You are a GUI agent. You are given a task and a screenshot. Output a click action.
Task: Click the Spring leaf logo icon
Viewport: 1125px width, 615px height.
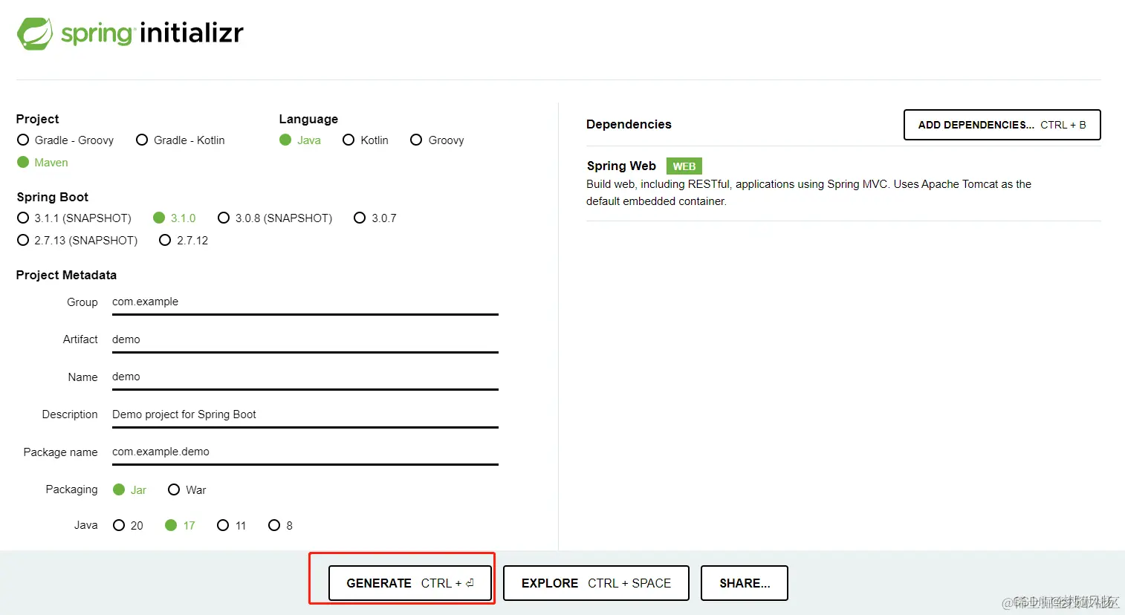click(35, 33)
